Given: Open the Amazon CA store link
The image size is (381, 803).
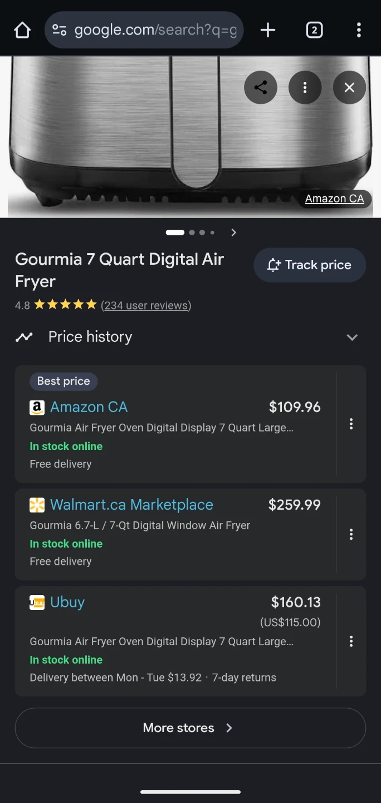Looking at the screenshot, I should 89,407.
